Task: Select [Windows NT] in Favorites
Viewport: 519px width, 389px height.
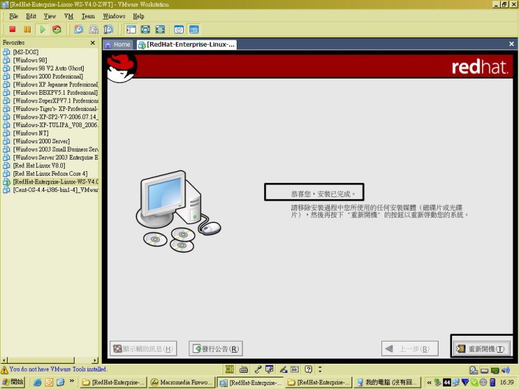Action: [30, 133]
